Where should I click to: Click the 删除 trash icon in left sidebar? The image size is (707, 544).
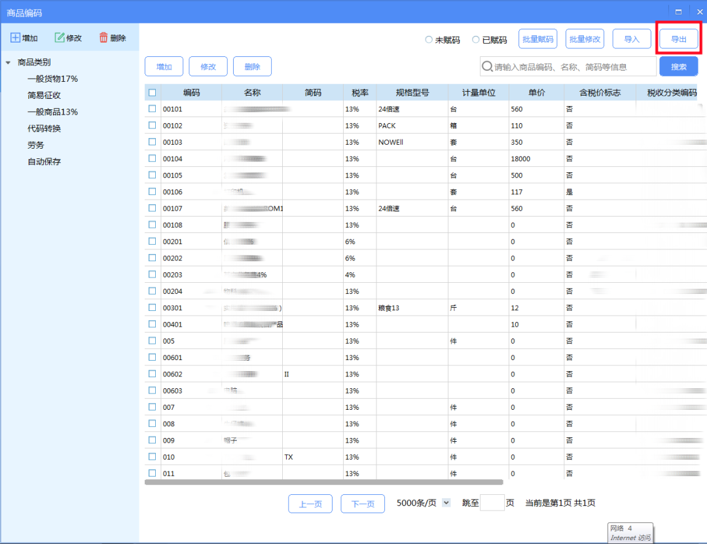[103, 37]
